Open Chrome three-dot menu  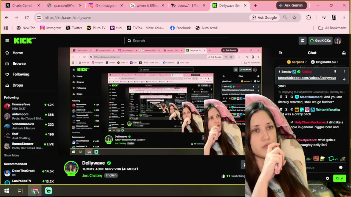(344, 18)
